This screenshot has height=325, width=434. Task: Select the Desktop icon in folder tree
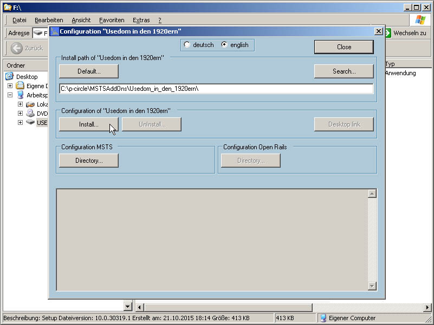tap(9, 77)
